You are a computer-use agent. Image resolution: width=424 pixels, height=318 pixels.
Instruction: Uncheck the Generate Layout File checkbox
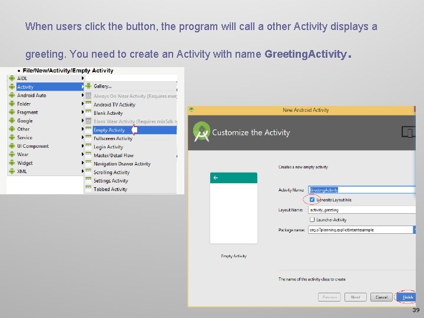(x=312, y=200)
